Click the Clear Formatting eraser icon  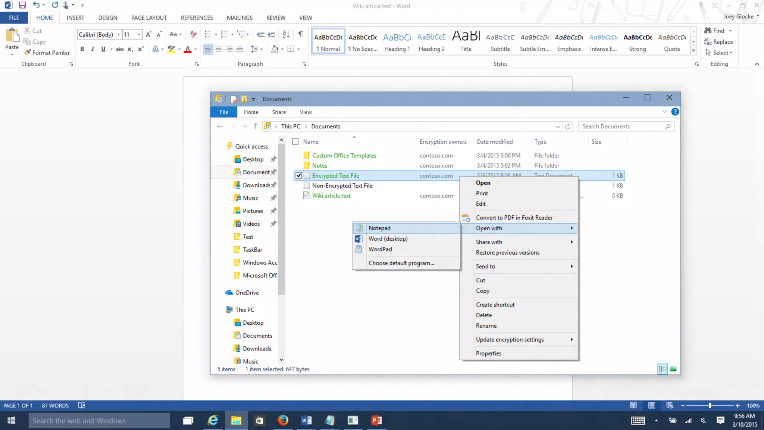click(x=193, y=34)
